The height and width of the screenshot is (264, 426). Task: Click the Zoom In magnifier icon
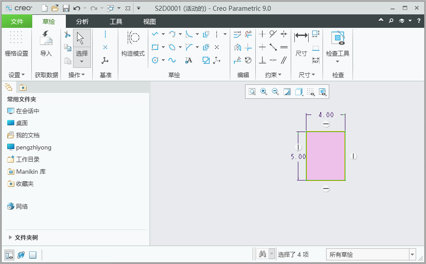(x=263, y=92)
